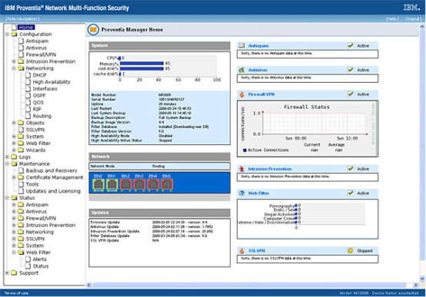The height and width of the screenshot is (297, 426).
Task: Click the Web Filter Active checkmark
Action: 351,193
